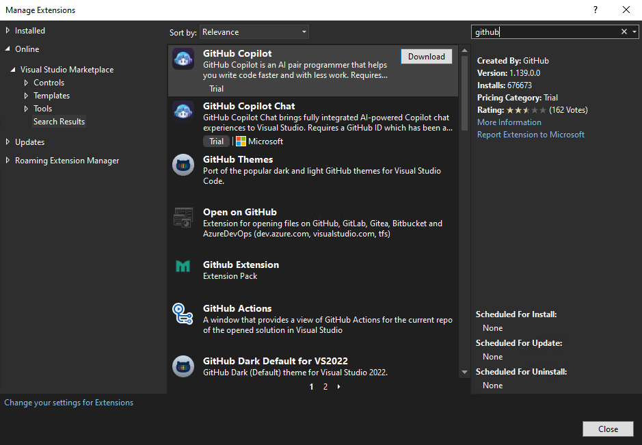The width and height of the screenshot is (642, 445).
Task: Expand the Controls node
Action: click(26, 83)
